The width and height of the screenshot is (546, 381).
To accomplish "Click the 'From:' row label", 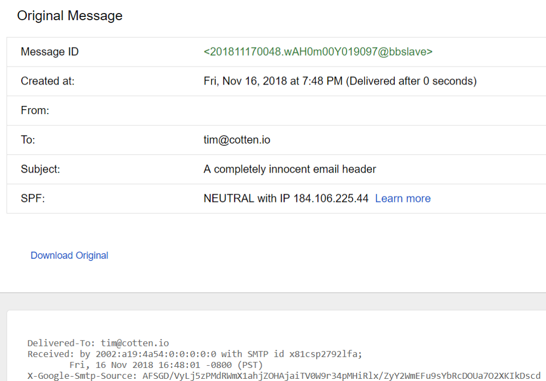I will click(35, 111).
